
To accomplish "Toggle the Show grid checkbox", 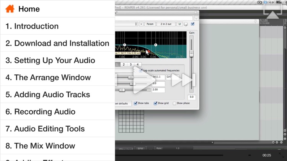I will (x=155, y=103).
